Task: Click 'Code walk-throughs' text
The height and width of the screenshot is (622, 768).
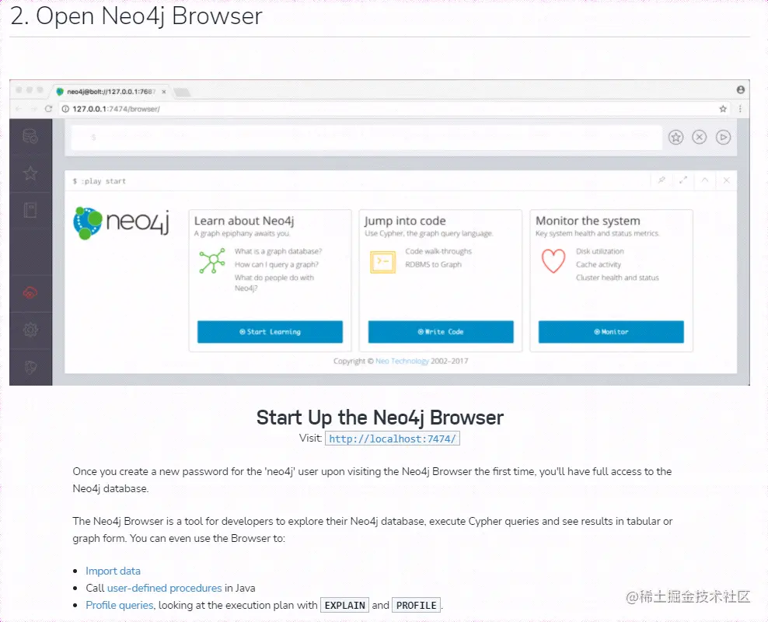Action: 438,251
